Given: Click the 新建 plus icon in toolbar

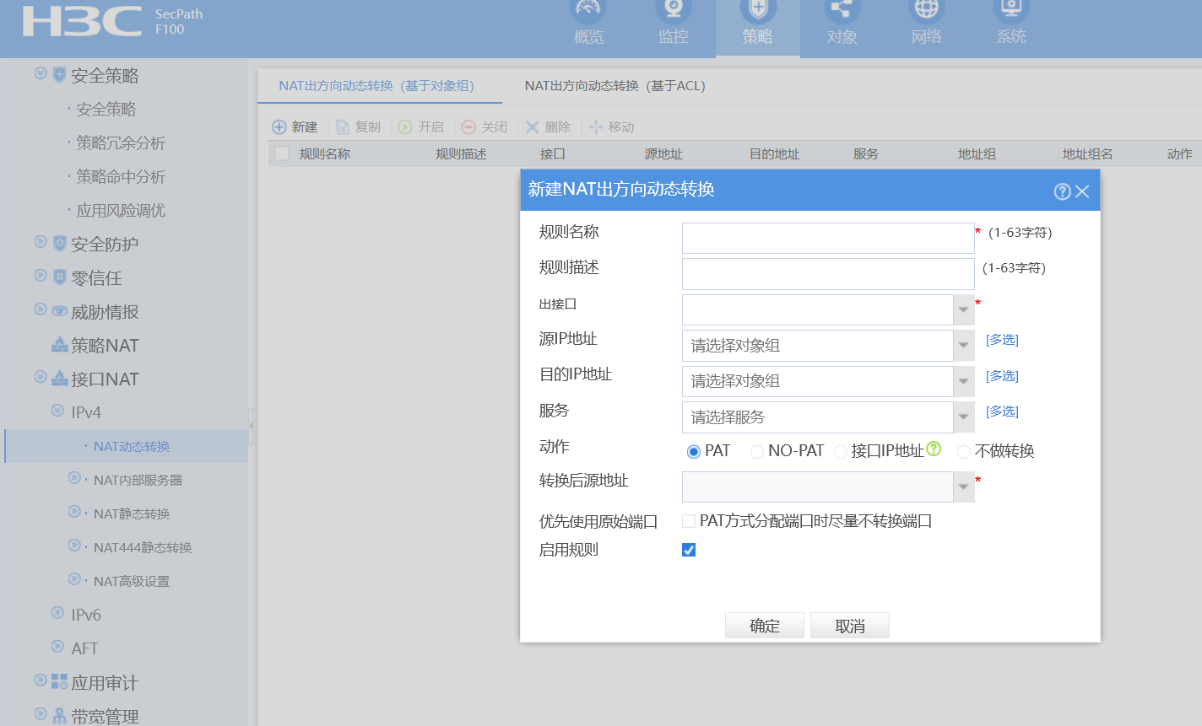Looking at the screenshot, I should [x=279, y=127].
